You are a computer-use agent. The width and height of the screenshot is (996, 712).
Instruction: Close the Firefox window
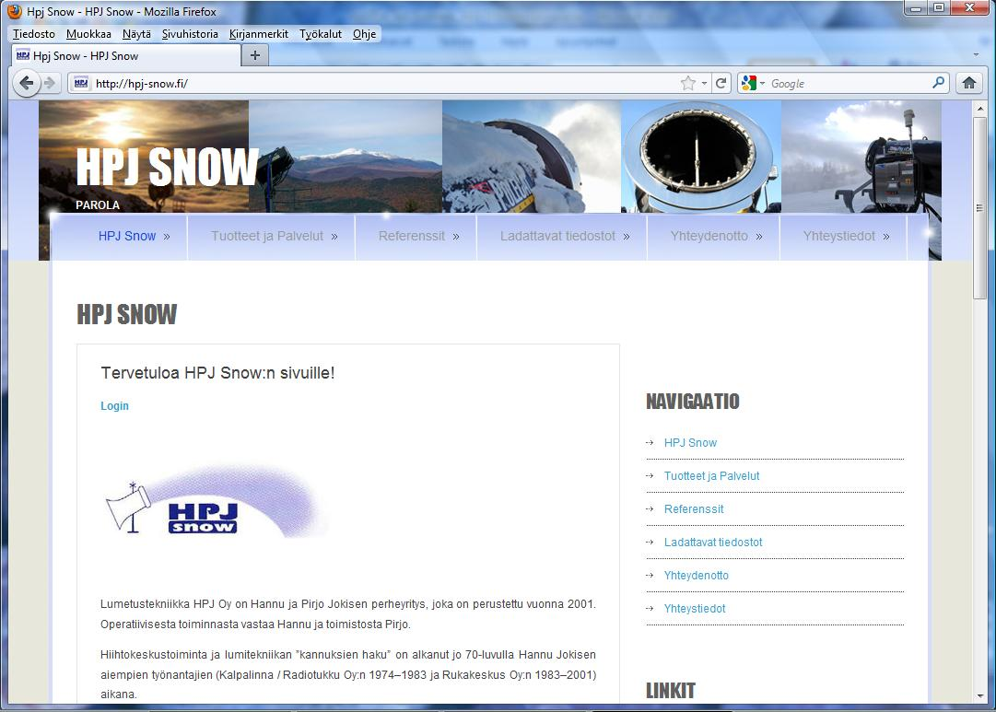tap(970, 8)
